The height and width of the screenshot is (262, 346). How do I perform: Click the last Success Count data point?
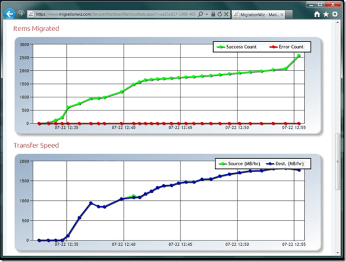point(299,56)
